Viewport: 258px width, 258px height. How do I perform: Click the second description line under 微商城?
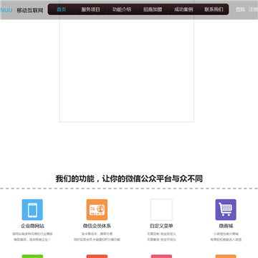click(226, 239)
